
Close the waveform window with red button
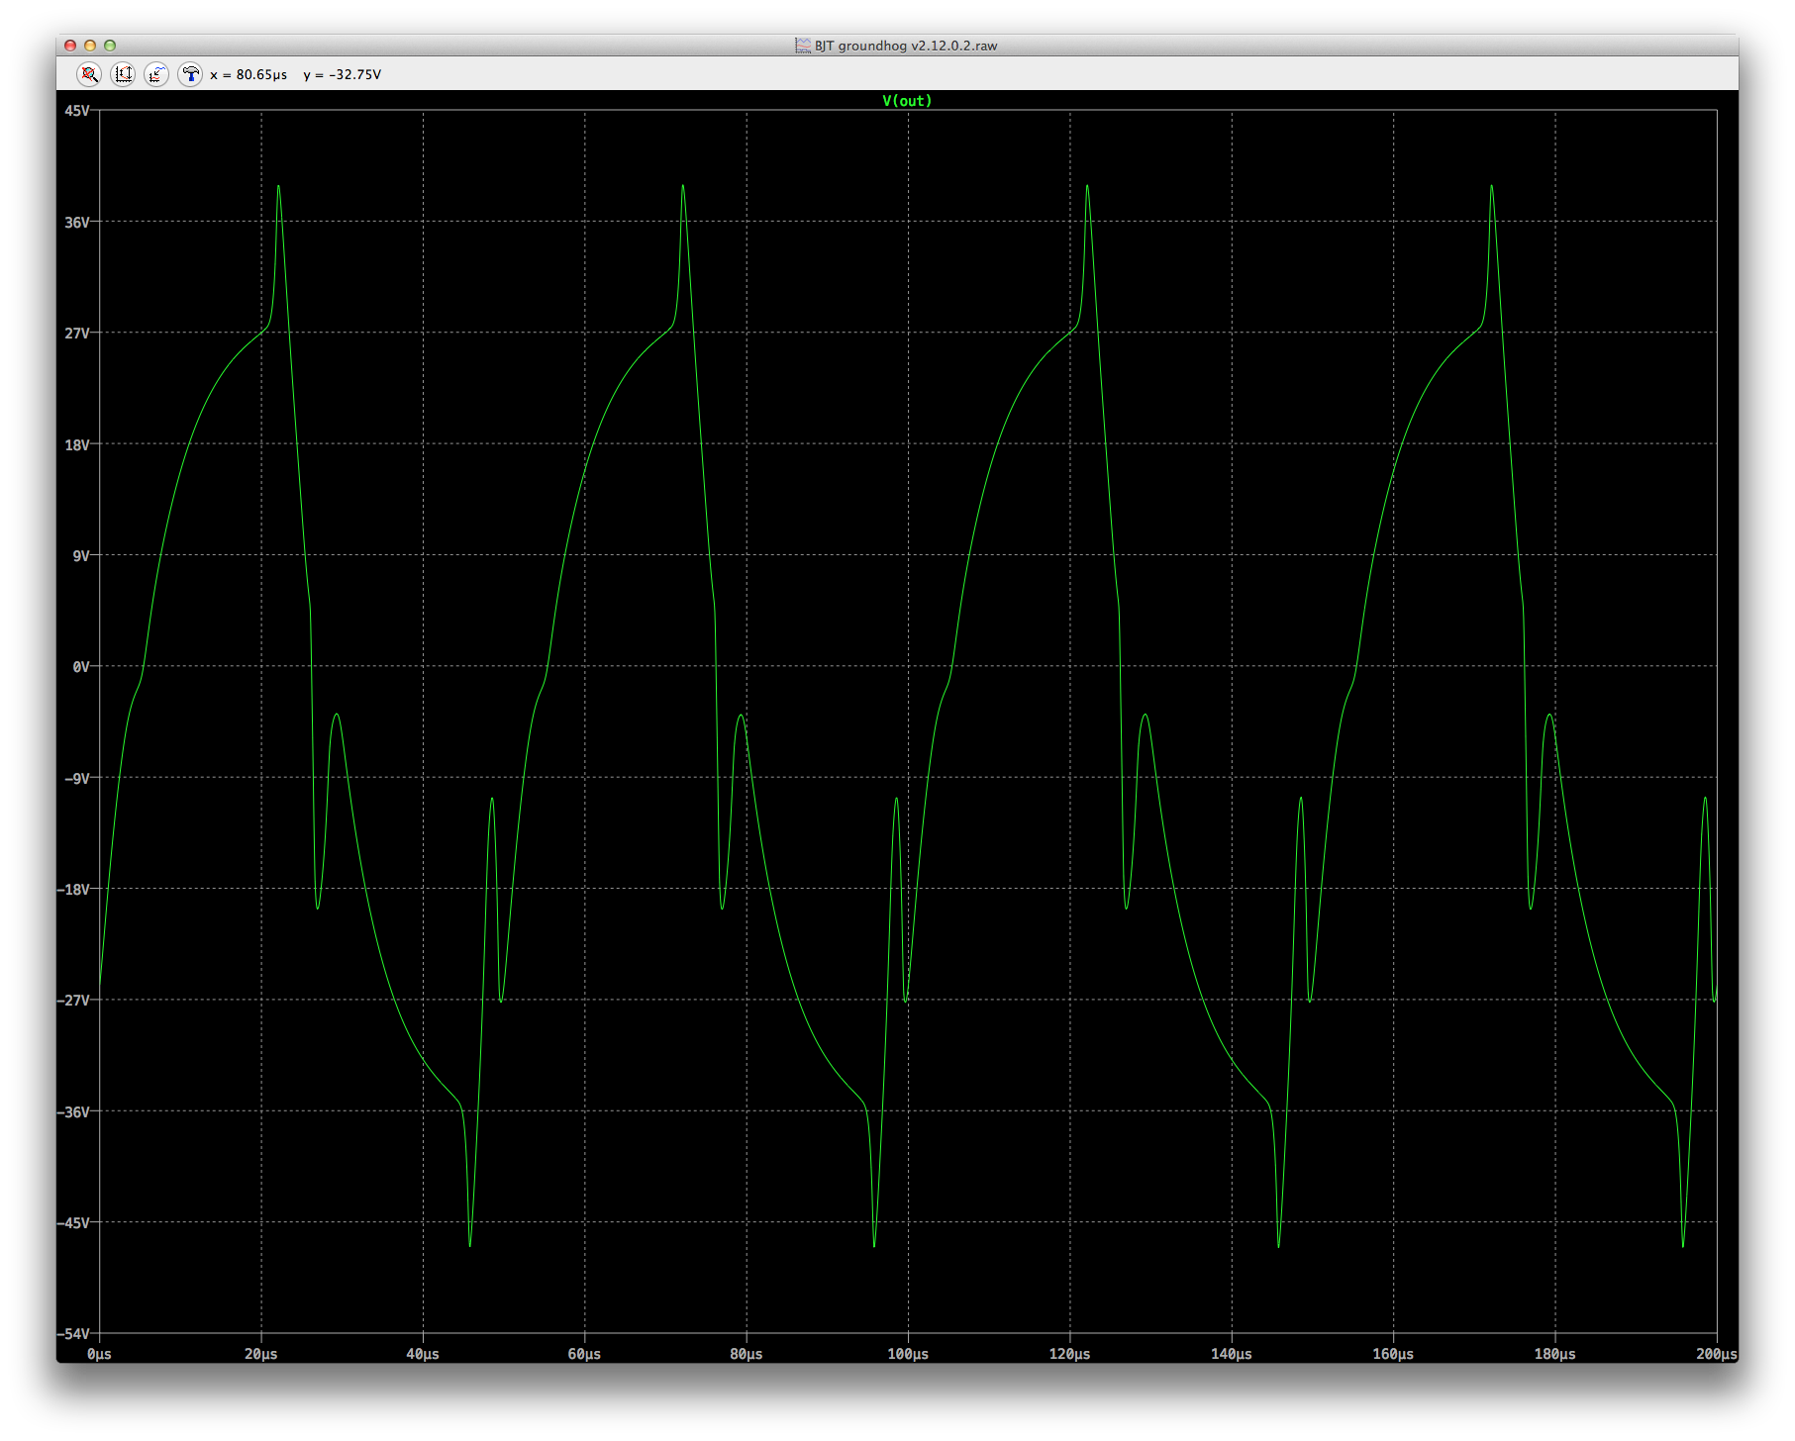70,46
